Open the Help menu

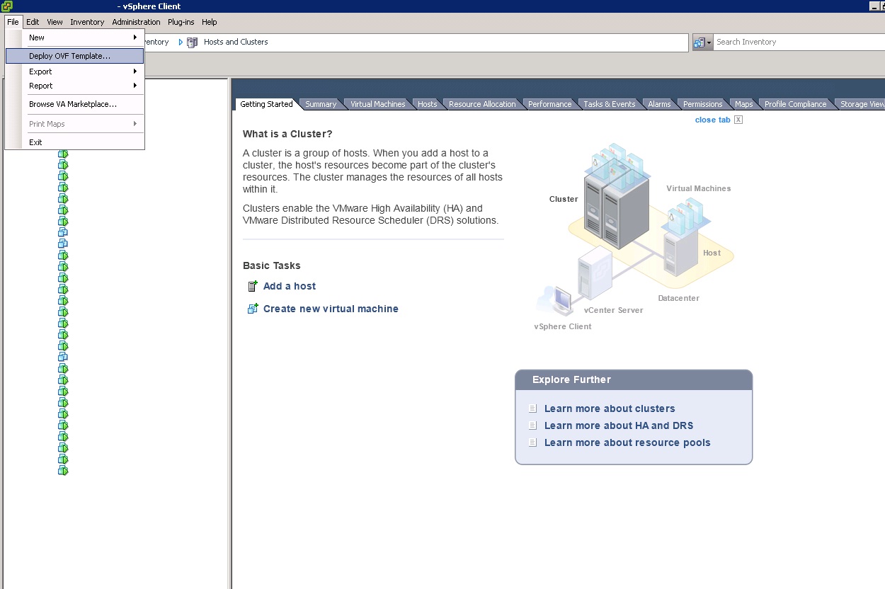pos(209,22)
